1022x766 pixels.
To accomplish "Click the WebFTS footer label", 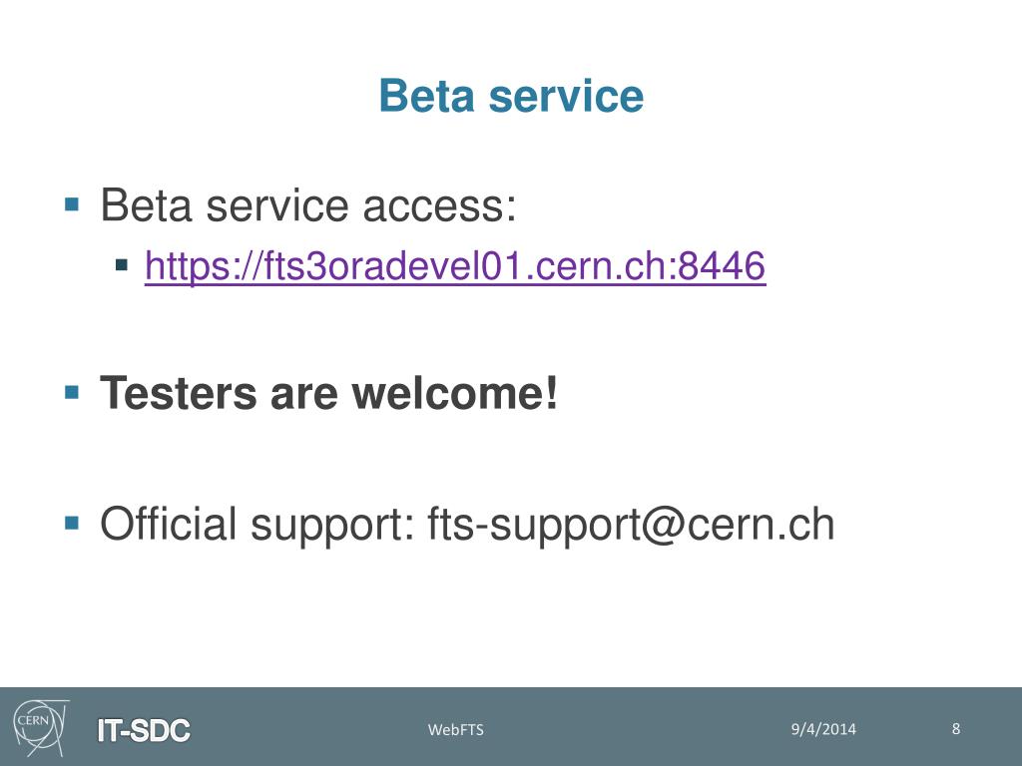I will click(455, 729).
